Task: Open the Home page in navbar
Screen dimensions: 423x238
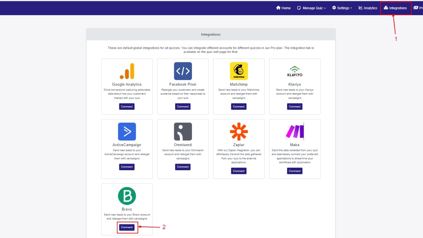Action: coord(283,8)
